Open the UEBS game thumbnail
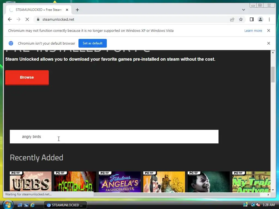Viewport: 279px width, 209px height. click(31, 182)
